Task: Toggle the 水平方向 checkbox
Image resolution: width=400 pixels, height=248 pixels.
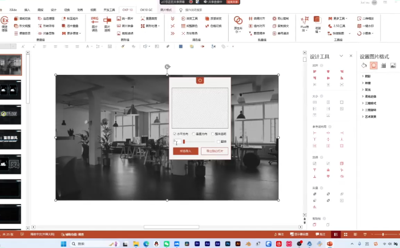Action: [175, 134]
